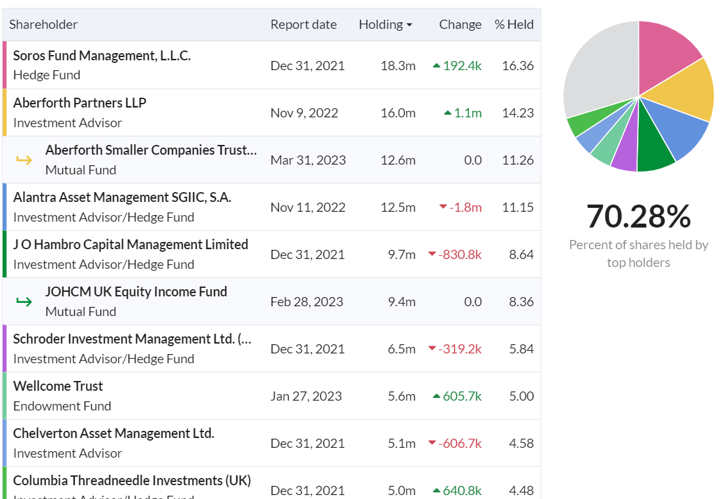Open Wellcome Trust shareholder
This screenshot has height=499, width=723.
pyautogui.click(x=58, y=386)
